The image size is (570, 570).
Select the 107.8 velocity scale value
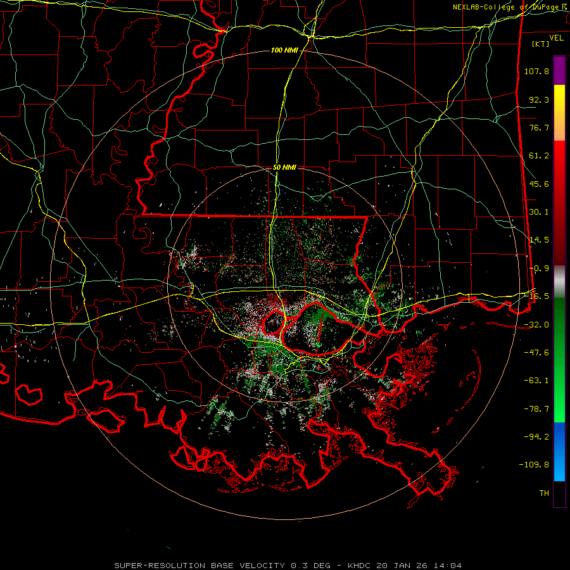(x=536, y=71)
